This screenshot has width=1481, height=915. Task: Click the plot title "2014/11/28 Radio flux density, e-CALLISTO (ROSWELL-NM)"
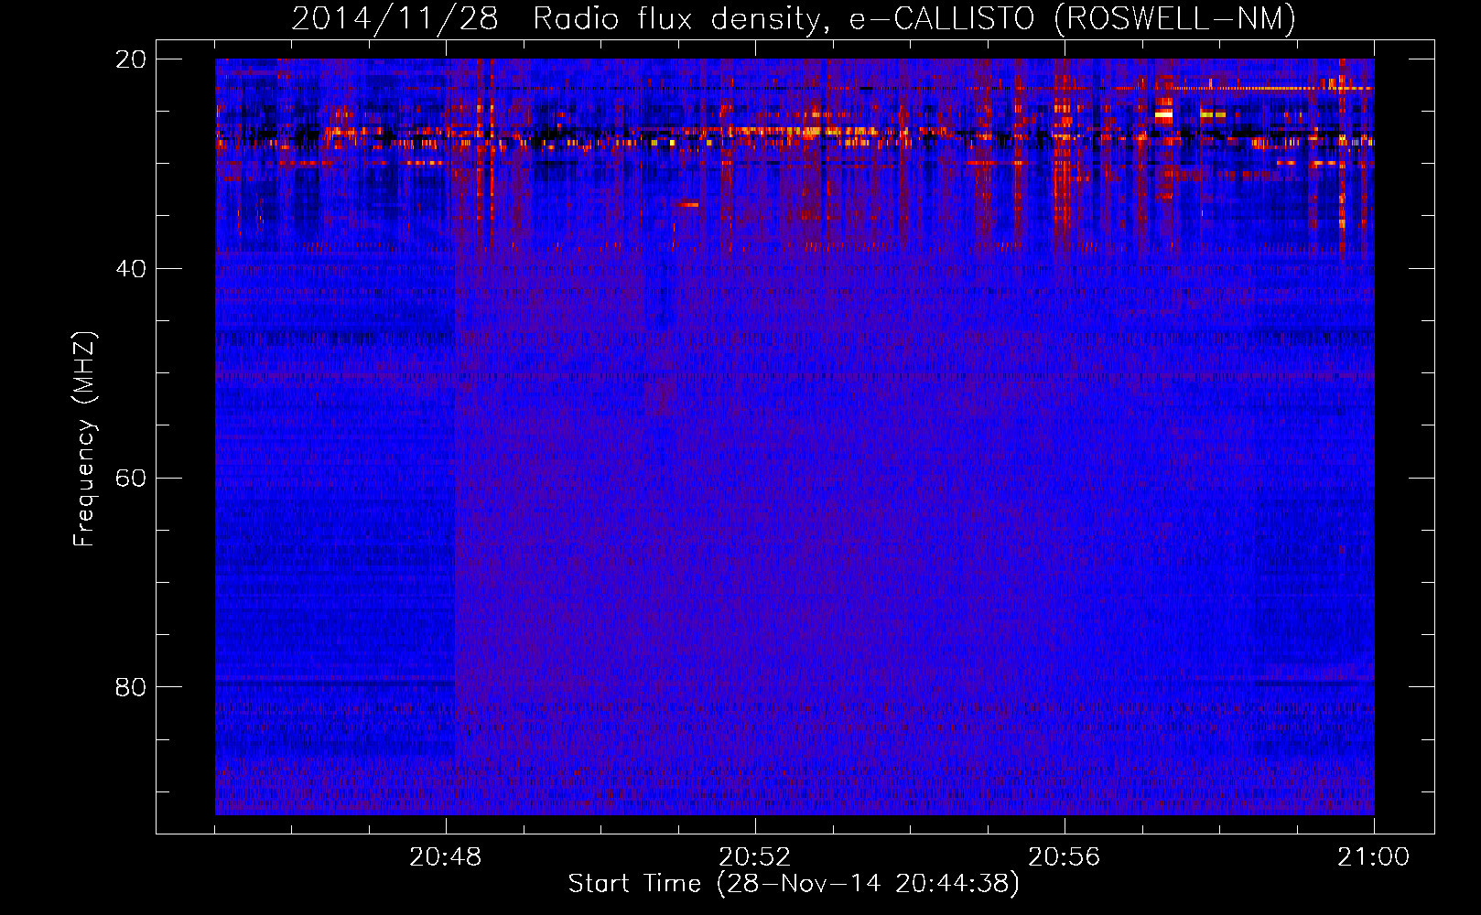(x=794, y=18)
